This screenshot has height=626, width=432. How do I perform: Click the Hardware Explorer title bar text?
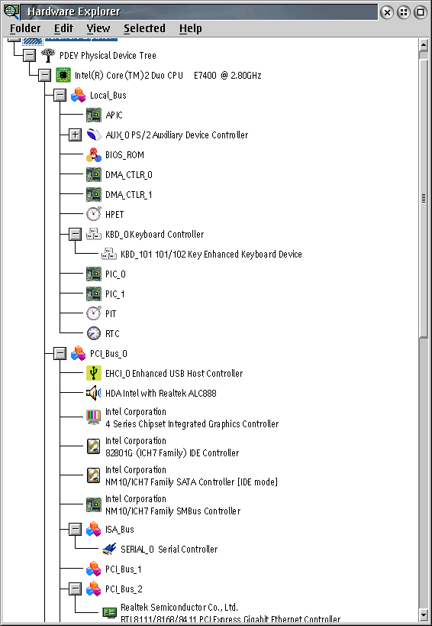(73, 12)
